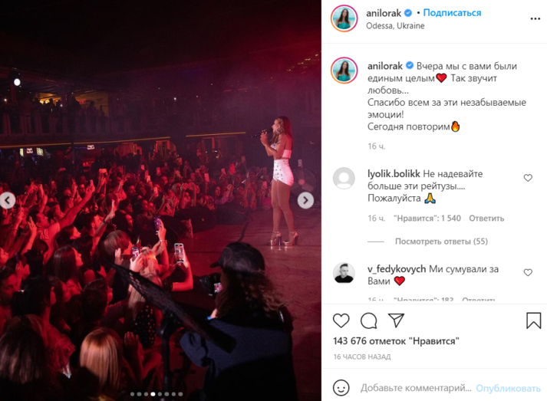Open v_fedykovych's profile avatar

(344, 273)
